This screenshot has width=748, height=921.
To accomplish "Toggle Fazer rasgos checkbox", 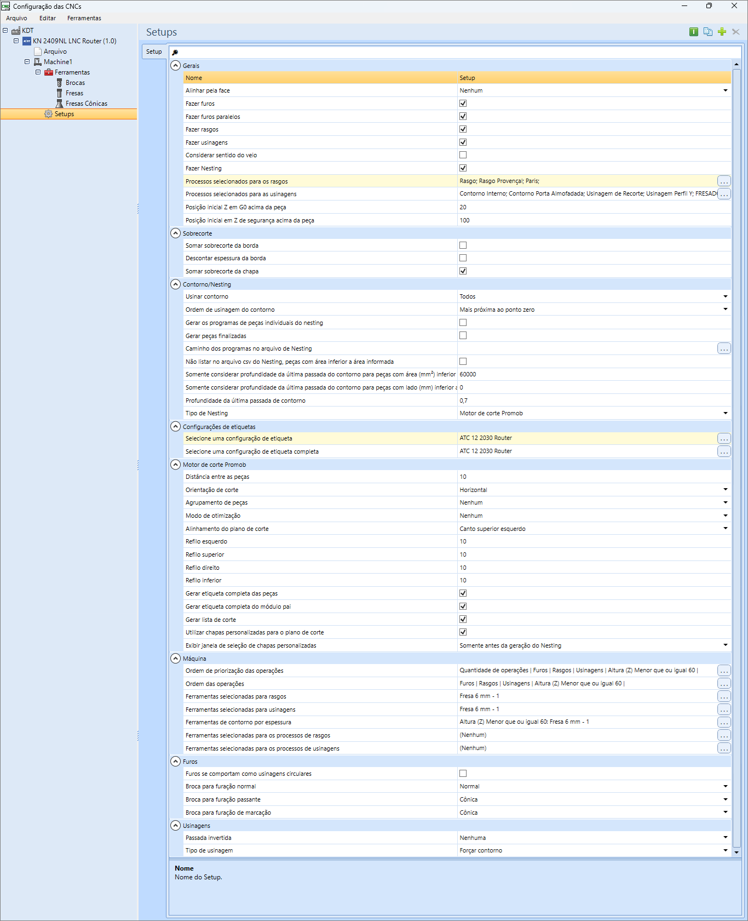I will coord(463,129).
